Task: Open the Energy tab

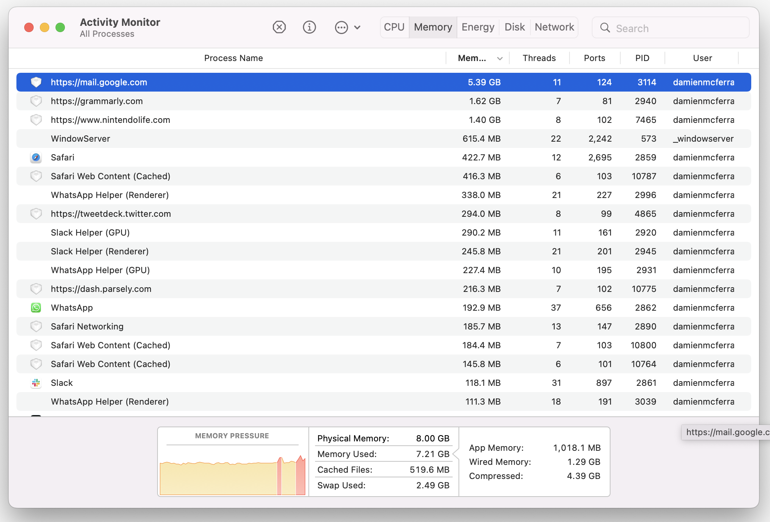Action: click(478, 27)
